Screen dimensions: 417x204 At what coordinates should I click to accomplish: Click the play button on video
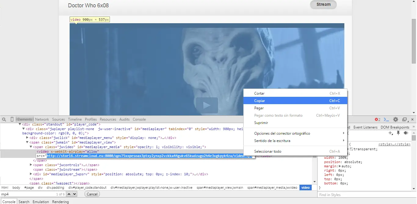207,105
